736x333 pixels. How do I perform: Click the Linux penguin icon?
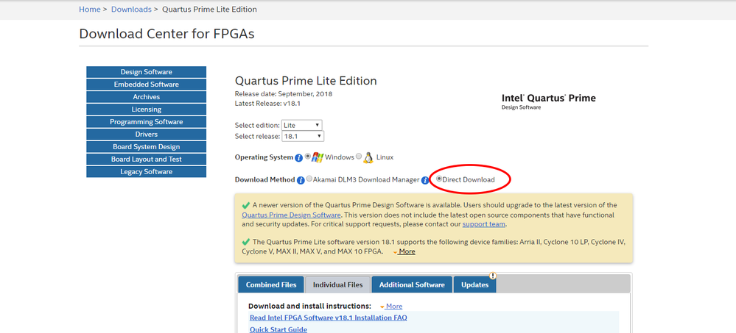tap(368, 157)
